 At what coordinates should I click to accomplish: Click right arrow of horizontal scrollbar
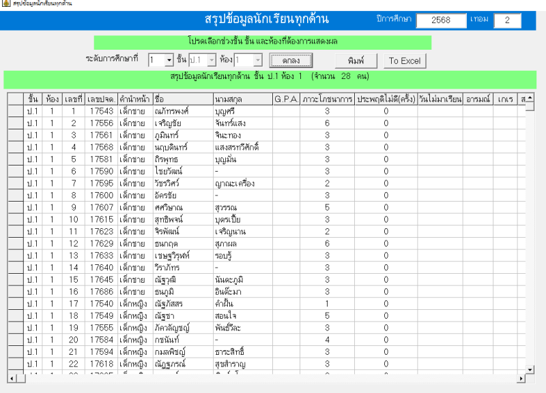pos(521,378)
